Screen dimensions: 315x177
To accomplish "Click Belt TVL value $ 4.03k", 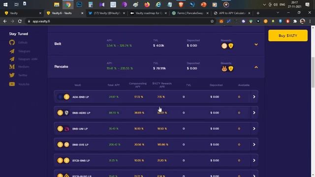I will coord(158,46).
